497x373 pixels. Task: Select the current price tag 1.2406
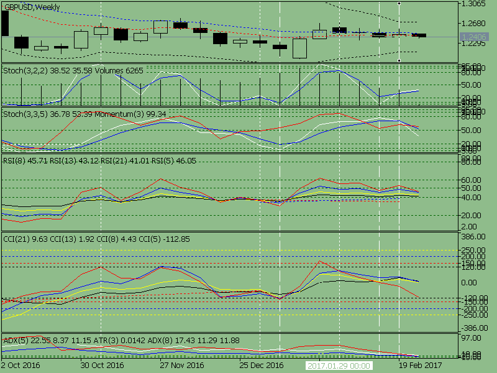point(473,37)
